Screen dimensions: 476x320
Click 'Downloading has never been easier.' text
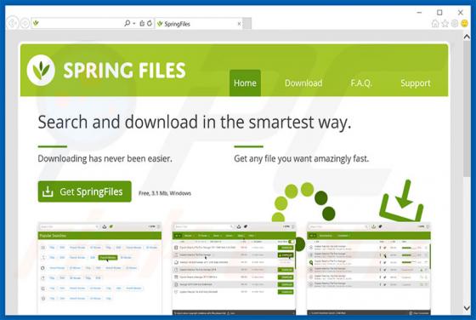pyautogui.click(x=105, y=158)
